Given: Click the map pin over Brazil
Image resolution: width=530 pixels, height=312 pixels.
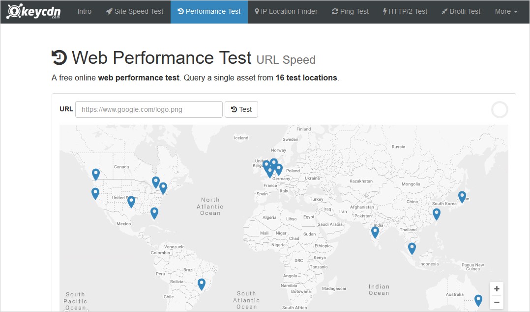Looking at the screenshot, I should click(201, 284).
